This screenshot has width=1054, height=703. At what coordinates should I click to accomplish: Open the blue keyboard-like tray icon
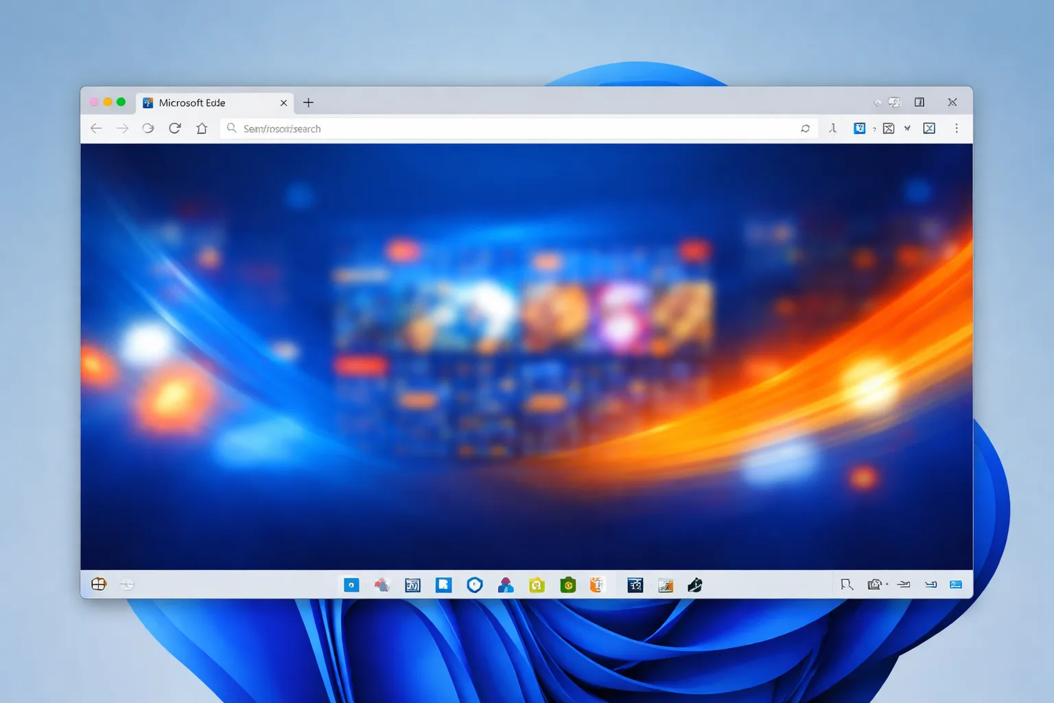(956, 584)
